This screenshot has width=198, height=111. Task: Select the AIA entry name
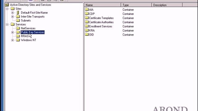[x=91, y=10]
